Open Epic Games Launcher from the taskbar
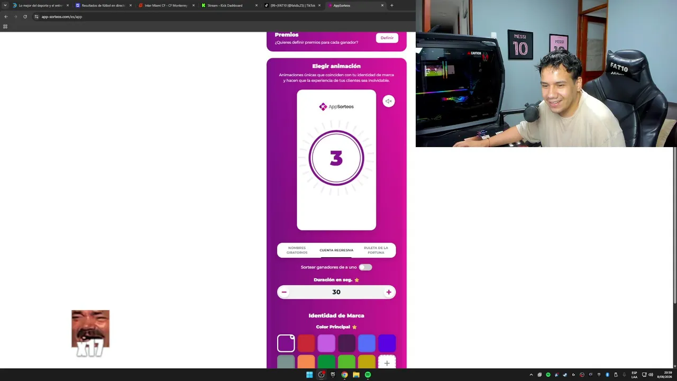 click(333, 375)
